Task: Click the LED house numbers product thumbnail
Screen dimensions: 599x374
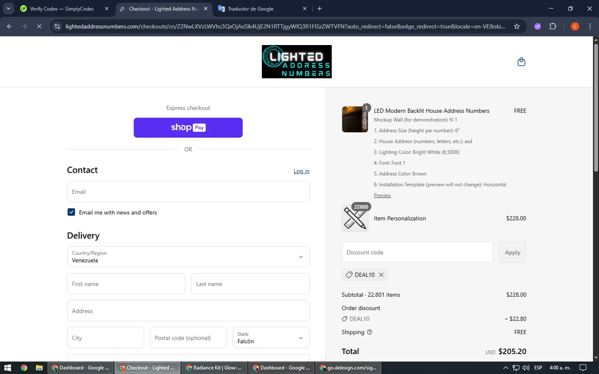Action: tap(355, 119)
